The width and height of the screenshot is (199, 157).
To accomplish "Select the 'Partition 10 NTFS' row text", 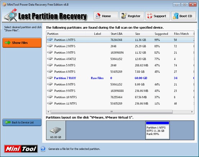I will click(65, 97).
